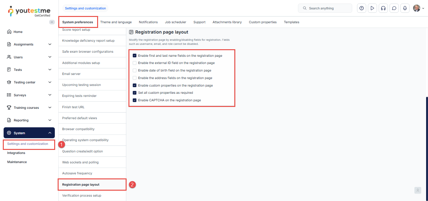Open the user profile avatar dropdown
428x201 pixels.
[418, 8]
